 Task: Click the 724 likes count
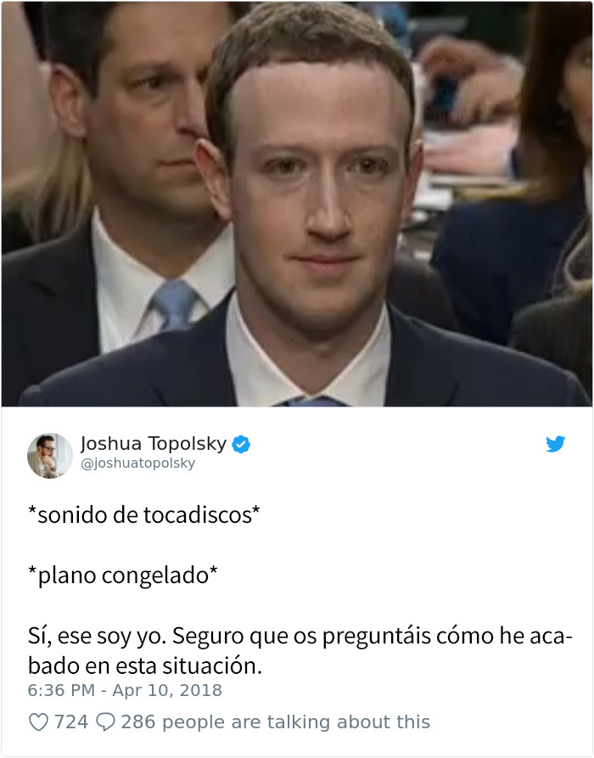[71, 722]
